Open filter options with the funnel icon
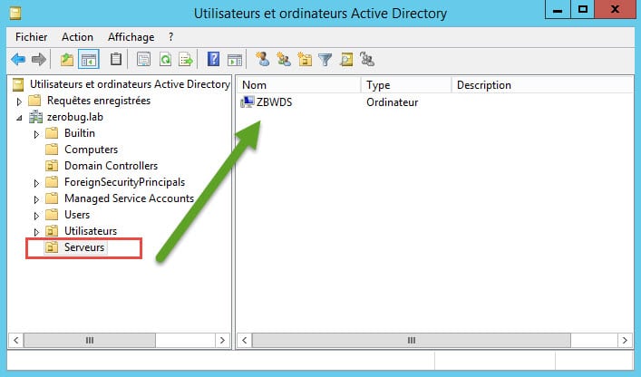 pos(325,60)
